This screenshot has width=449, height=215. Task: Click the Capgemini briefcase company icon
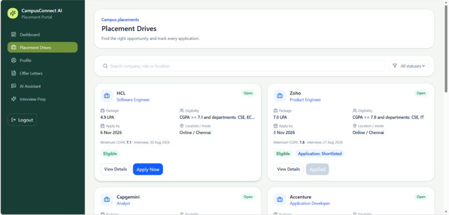tap(107, 199)
